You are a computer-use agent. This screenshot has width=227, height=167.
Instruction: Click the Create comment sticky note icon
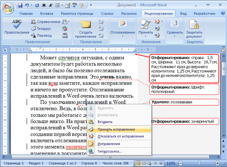pos(86,25)
